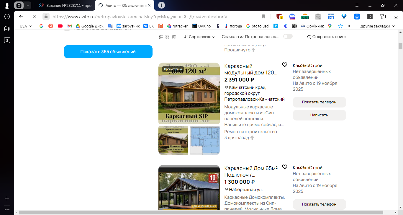This screenshot has height=215, width=403.
Task: Open map view icon
Action: (174, 37)
